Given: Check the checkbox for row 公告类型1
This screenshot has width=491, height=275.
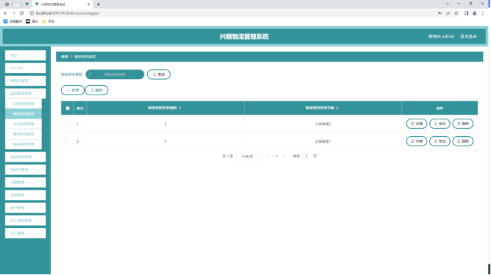Looking at the screenshot, I should click(x=67, y=142).
